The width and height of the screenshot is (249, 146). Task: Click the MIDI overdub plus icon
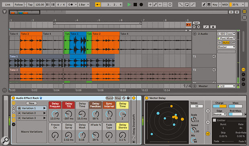tap(150, 4)
